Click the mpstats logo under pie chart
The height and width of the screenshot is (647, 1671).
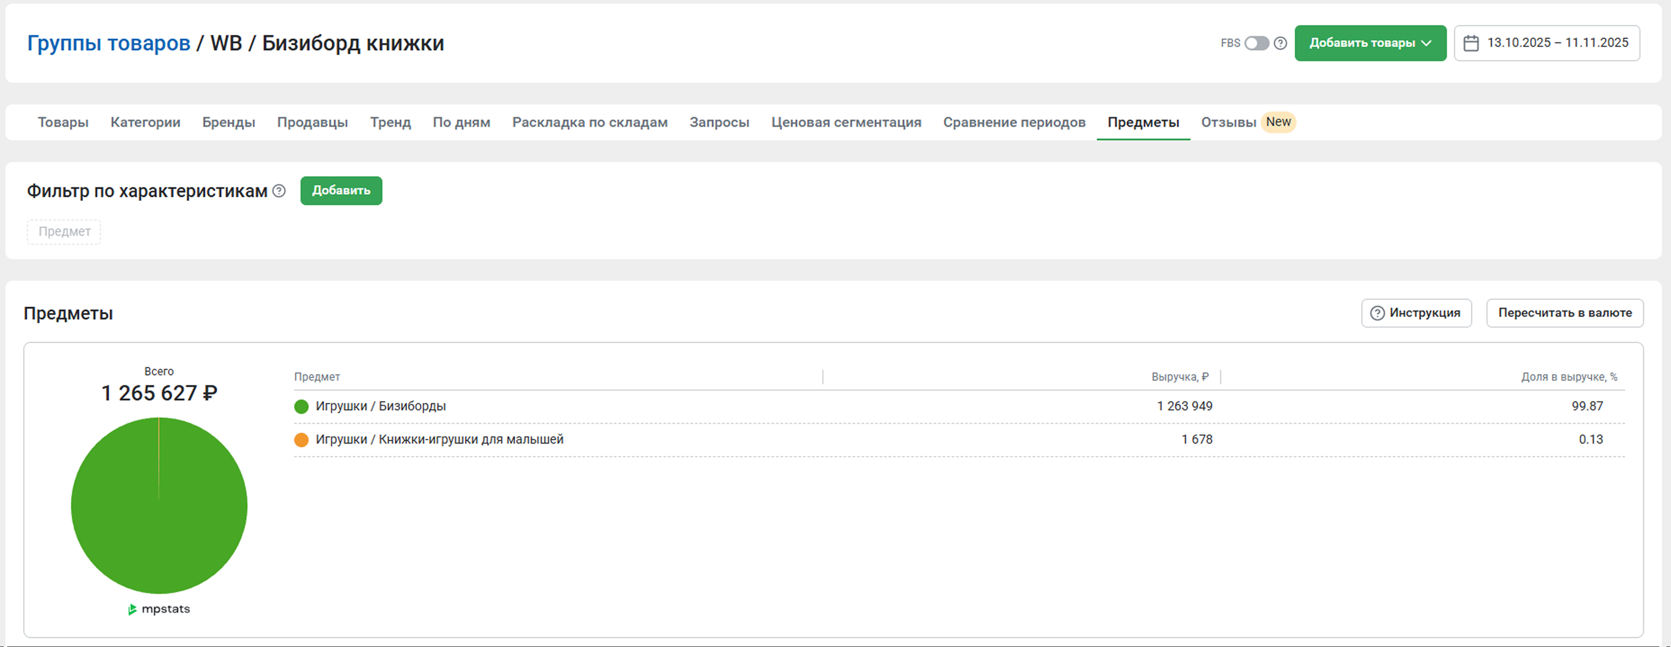159,609
